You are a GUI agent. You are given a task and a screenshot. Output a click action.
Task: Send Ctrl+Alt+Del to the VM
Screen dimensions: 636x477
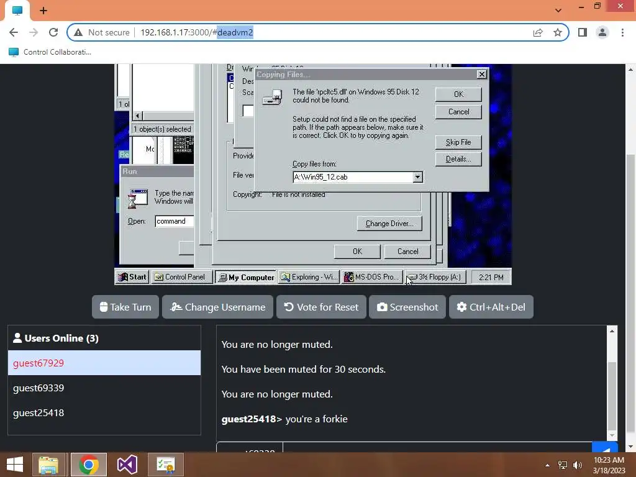click(491, 307)
